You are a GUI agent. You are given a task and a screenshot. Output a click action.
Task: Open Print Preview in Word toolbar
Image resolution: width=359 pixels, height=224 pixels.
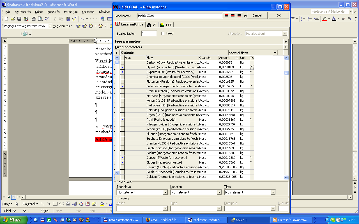point(40,19)
